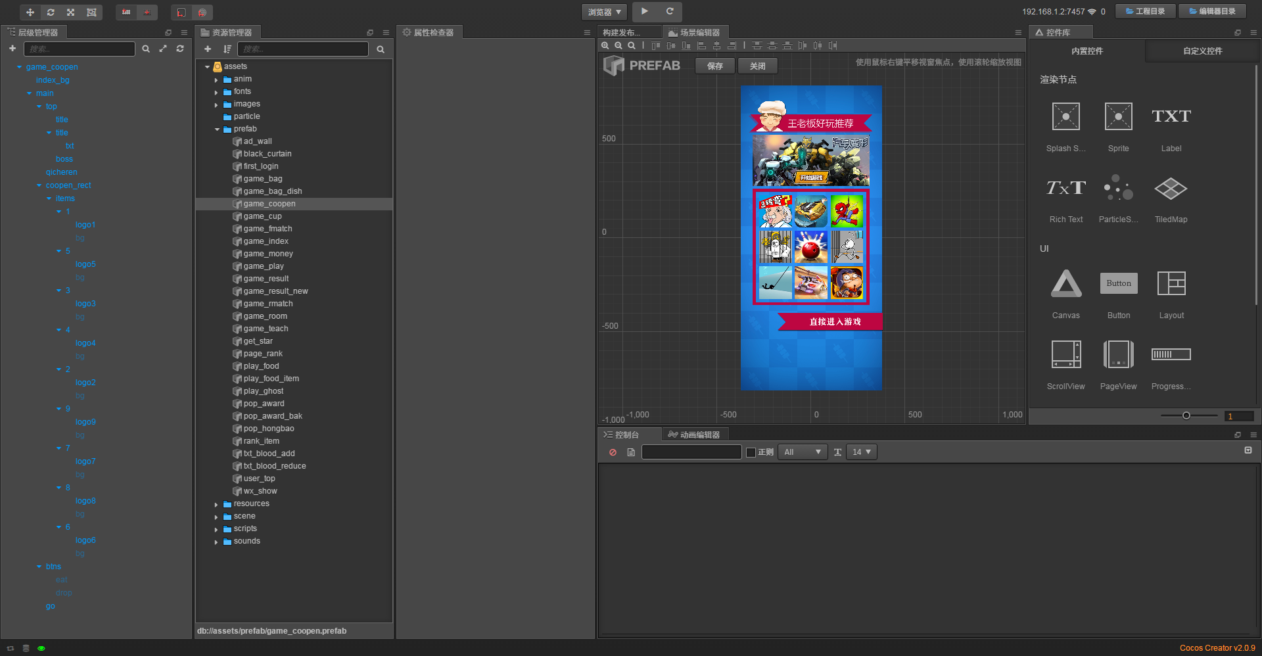Open the console font size 14 dropdown
This screenshot has height=656, width=1262.
pos(862,452)
